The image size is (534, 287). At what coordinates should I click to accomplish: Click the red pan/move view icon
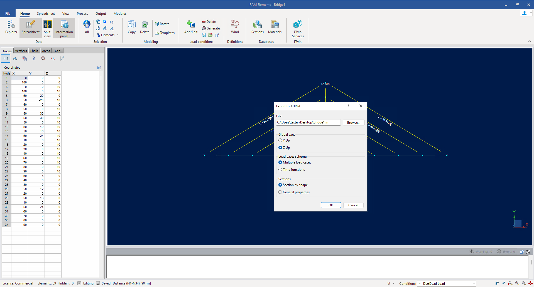pyautogui.click(x=530, y=283)
